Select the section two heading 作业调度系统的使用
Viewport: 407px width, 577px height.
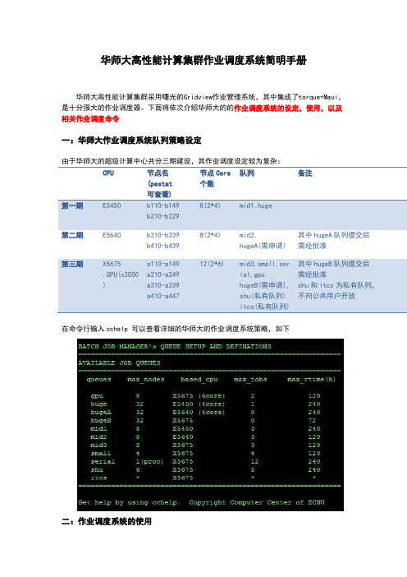tap(107, 521)
